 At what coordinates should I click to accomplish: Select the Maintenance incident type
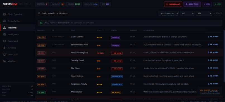pos(76,92)
